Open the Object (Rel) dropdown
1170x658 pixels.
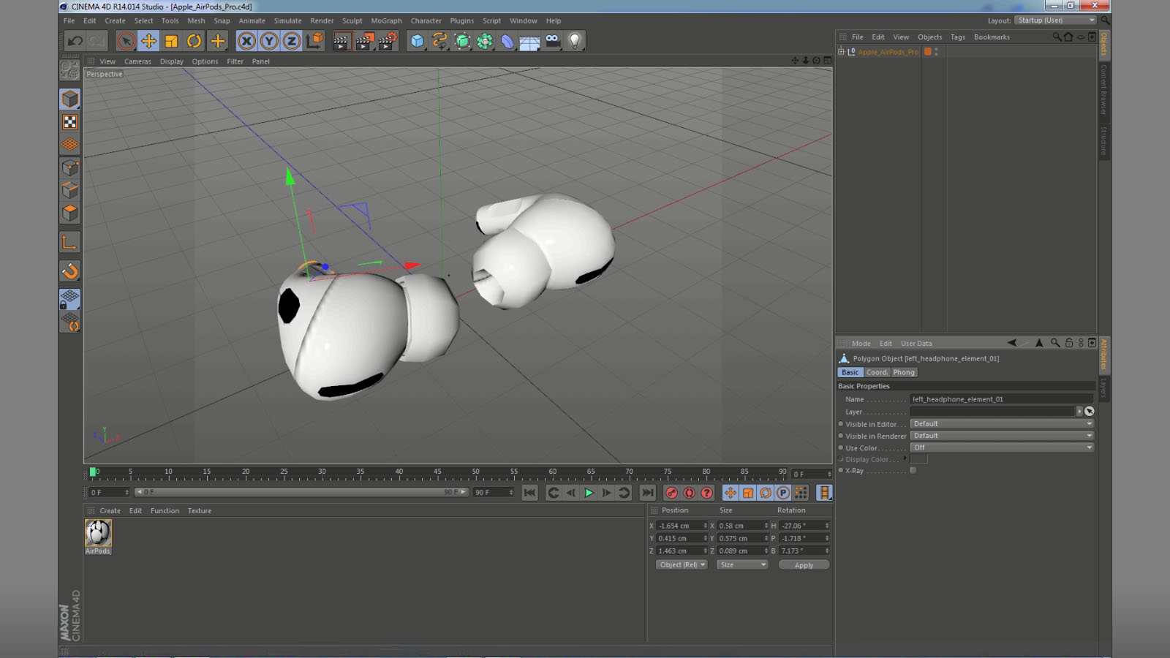click(x=682, y=564)
